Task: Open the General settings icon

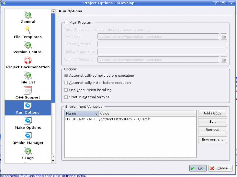Action: (x=28, y=15)
